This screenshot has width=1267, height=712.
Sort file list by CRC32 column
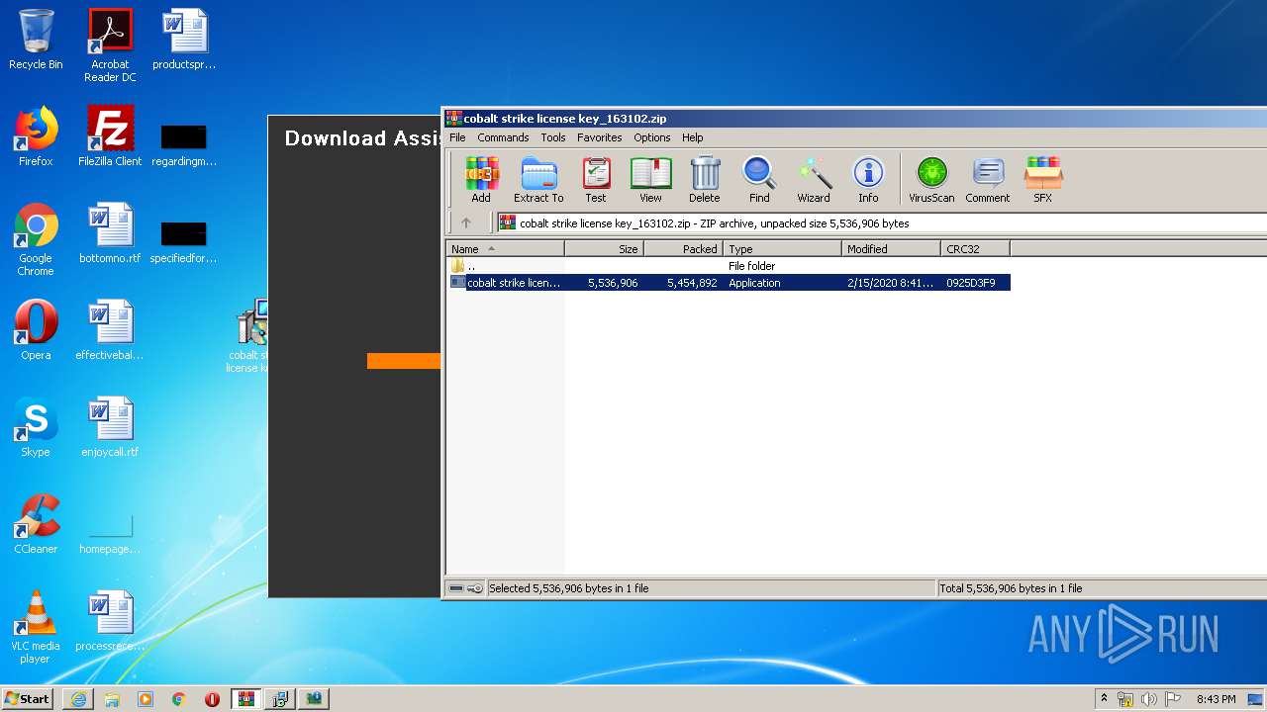(975, 249)
